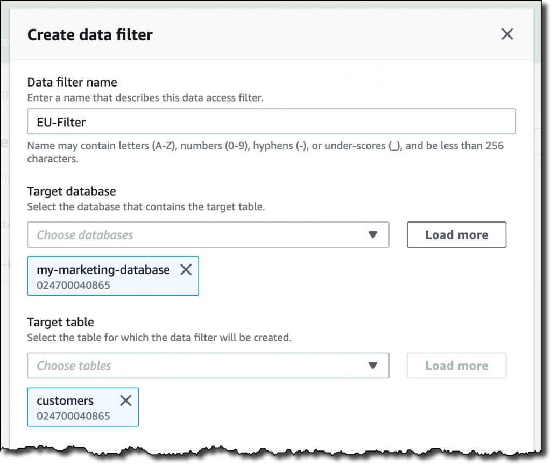Image resolution: width=551 pixels, height=465 pixels.
Task: Click the my-marketing-database token text
Action: click(103, 269)
